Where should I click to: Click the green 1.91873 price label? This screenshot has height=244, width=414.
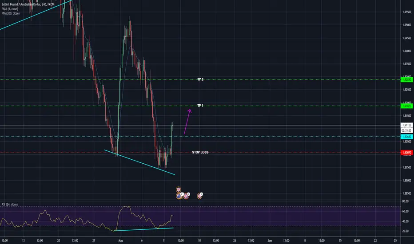point(406,106)
